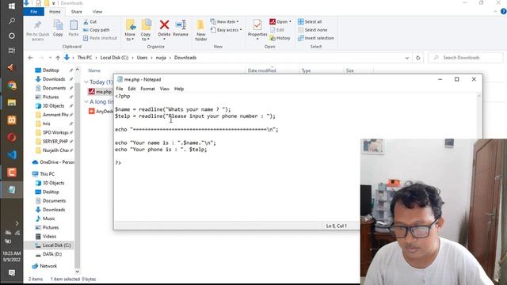Image resolution: width=507 pixels, height=285 pixels.
Task: Open recent locations dropdown arrow
Action: point(50,58)
